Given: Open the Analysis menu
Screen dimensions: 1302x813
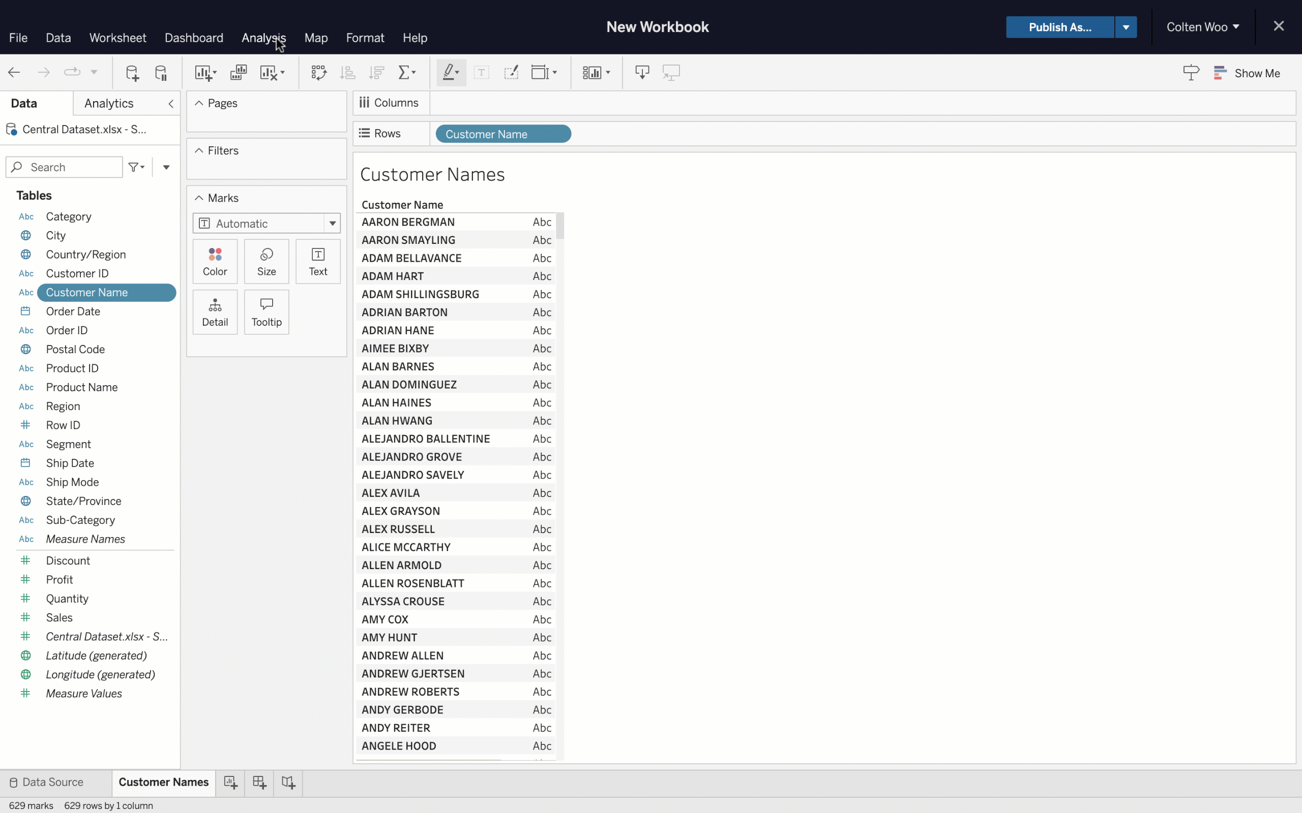Looking at the screenshot, I should pos(263,38).
